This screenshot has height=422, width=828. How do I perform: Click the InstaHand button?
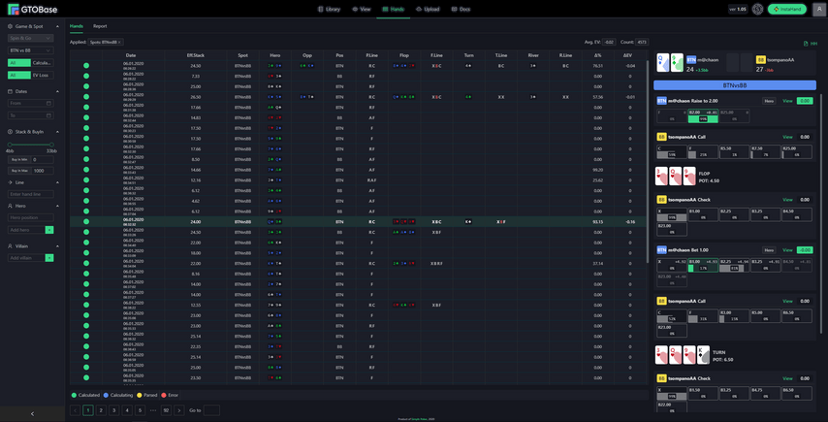click(x=786, y=9)
